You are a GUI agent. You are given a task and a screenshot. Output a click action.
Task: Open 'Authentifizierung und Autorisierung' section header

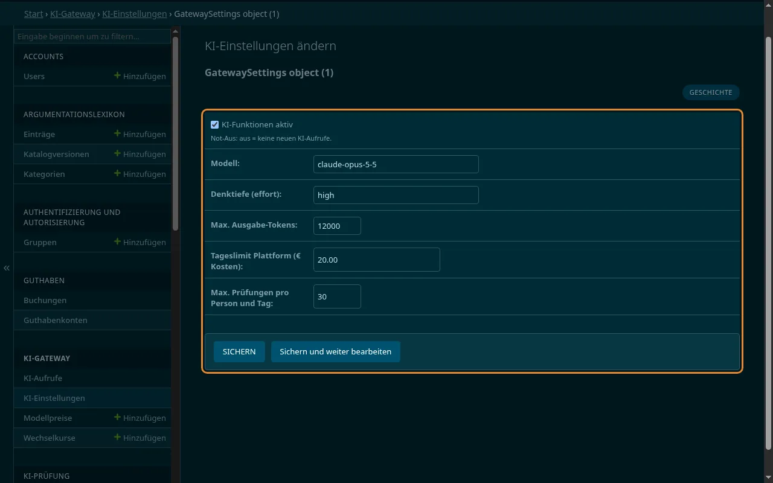point(72,217)
